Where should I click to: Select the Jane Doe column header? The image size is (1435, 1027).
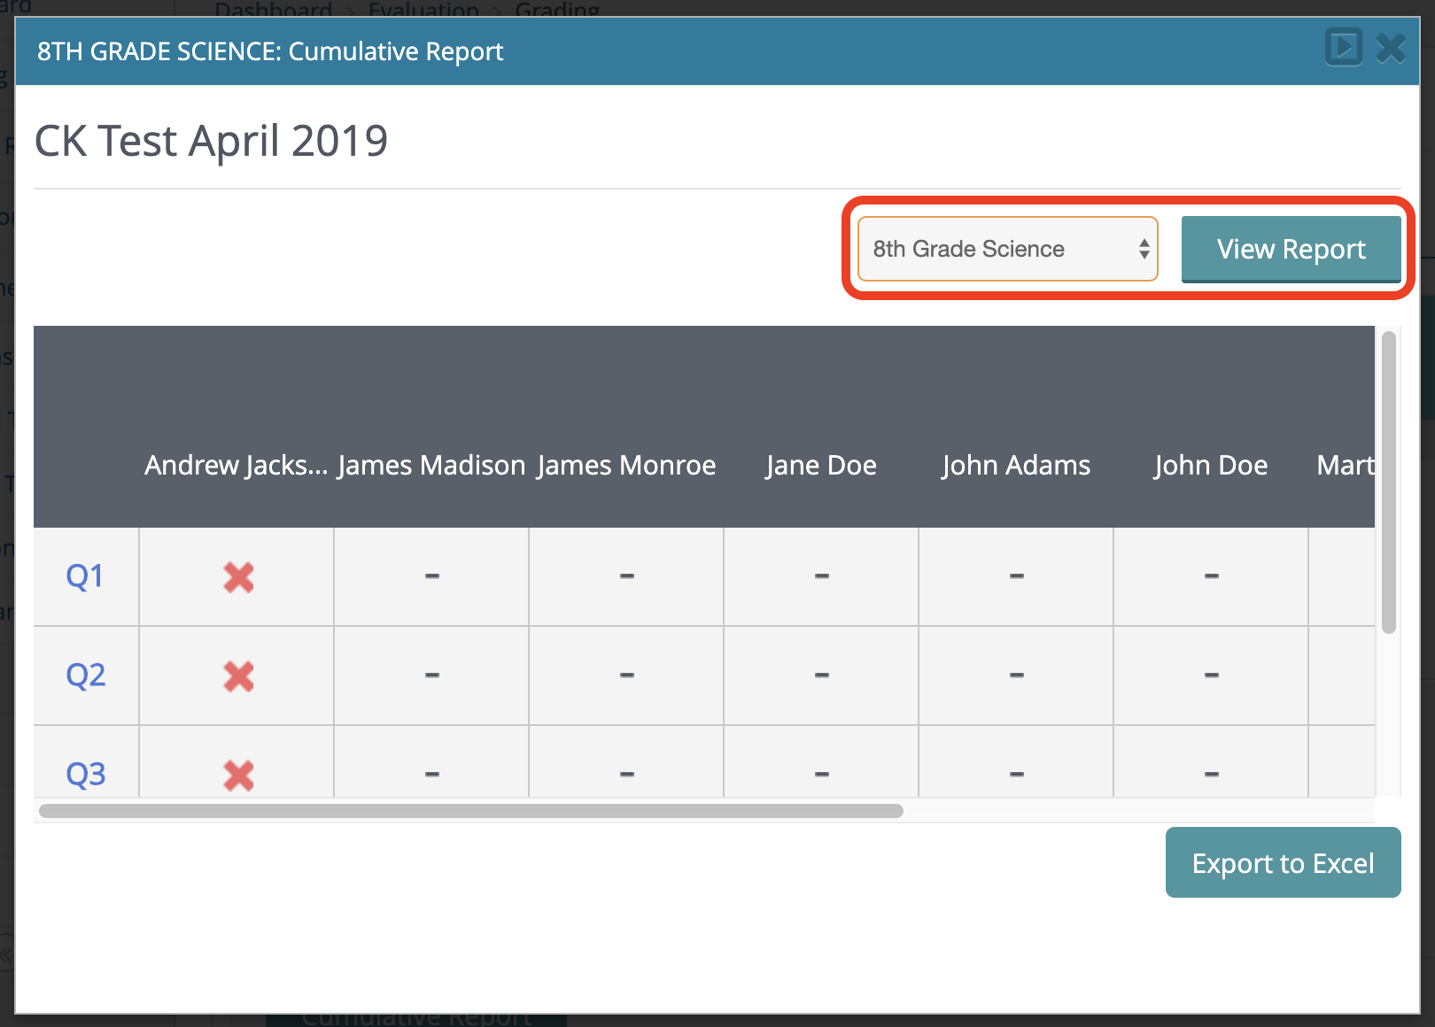821,465
